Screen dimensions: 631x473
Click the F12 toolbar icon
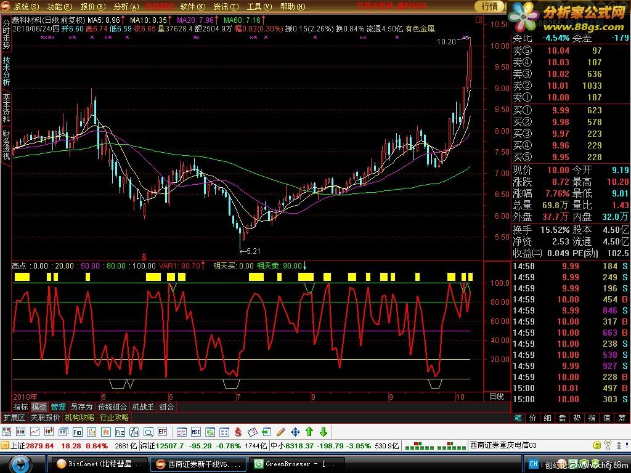(120, 432)
